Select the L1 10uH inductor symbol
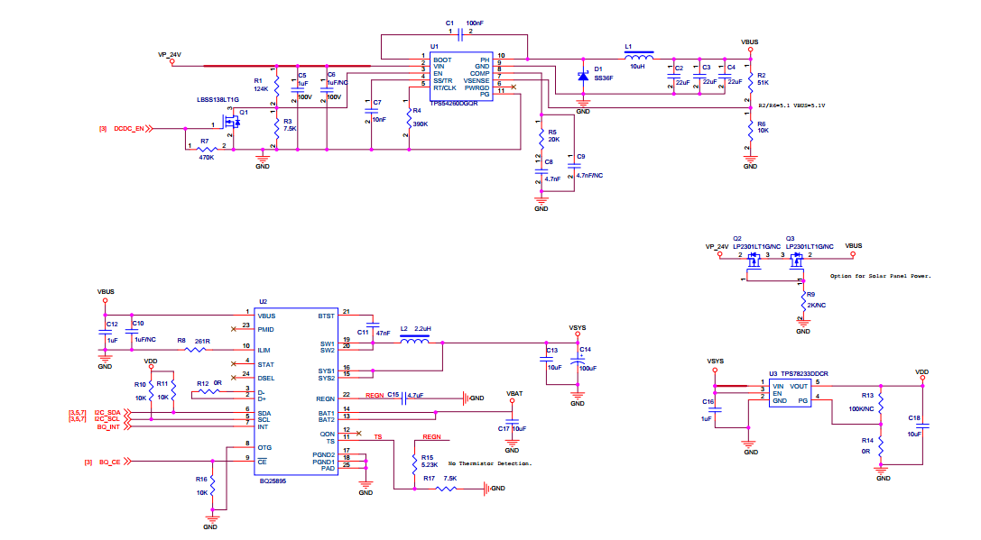 click(x=639, y=56)
